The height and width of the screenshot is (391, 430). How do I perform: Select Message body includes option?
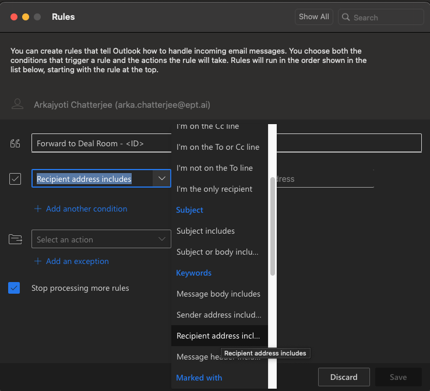tap(218, 294)
